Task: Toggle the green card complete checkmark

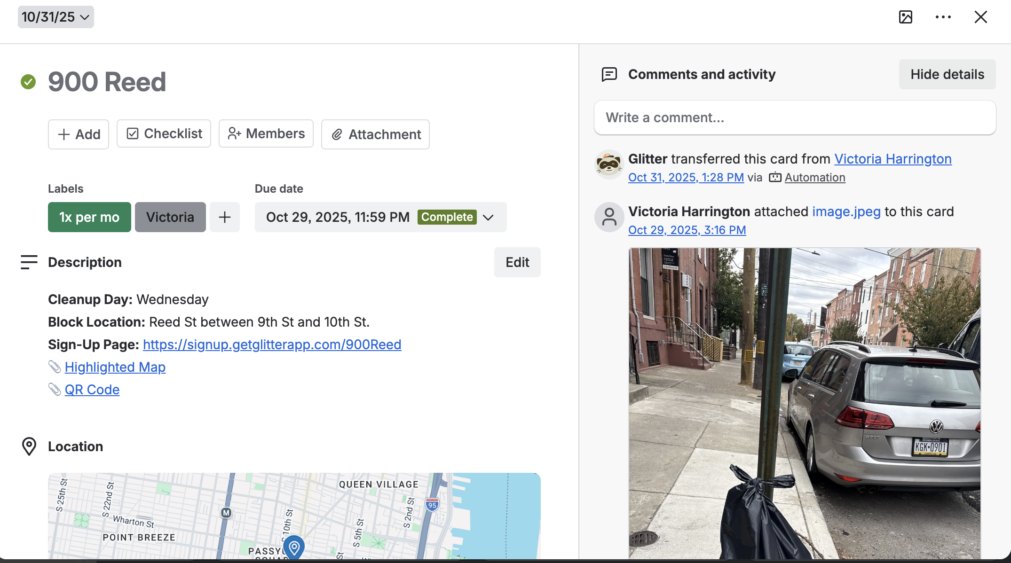Action: tap(28, 82)
